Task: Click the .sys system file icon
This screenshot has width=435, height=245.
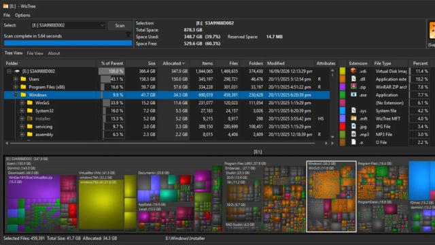Action: tap(353, 110)
